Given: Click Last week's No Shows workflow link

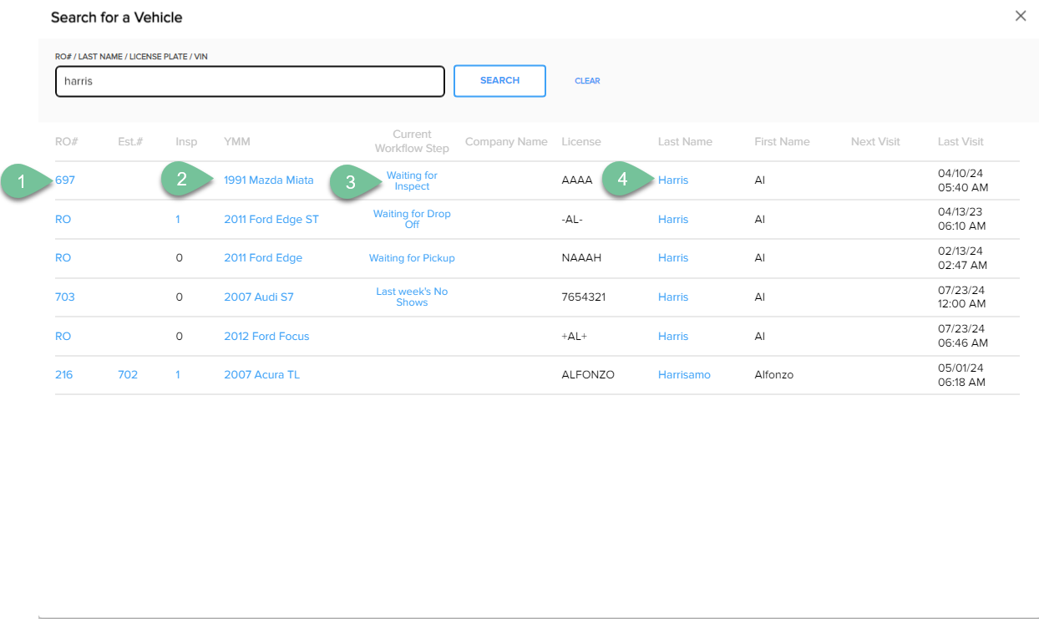Looking at the screenshot, I should (412, 297).
